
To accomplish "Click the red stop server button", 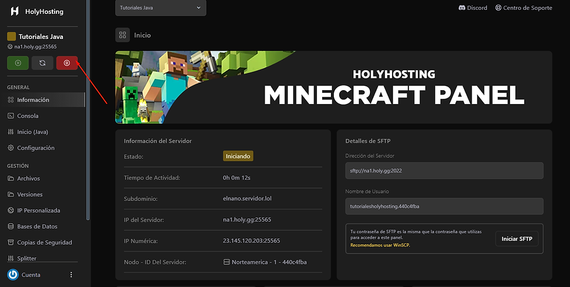I will (x=67, y=63).
